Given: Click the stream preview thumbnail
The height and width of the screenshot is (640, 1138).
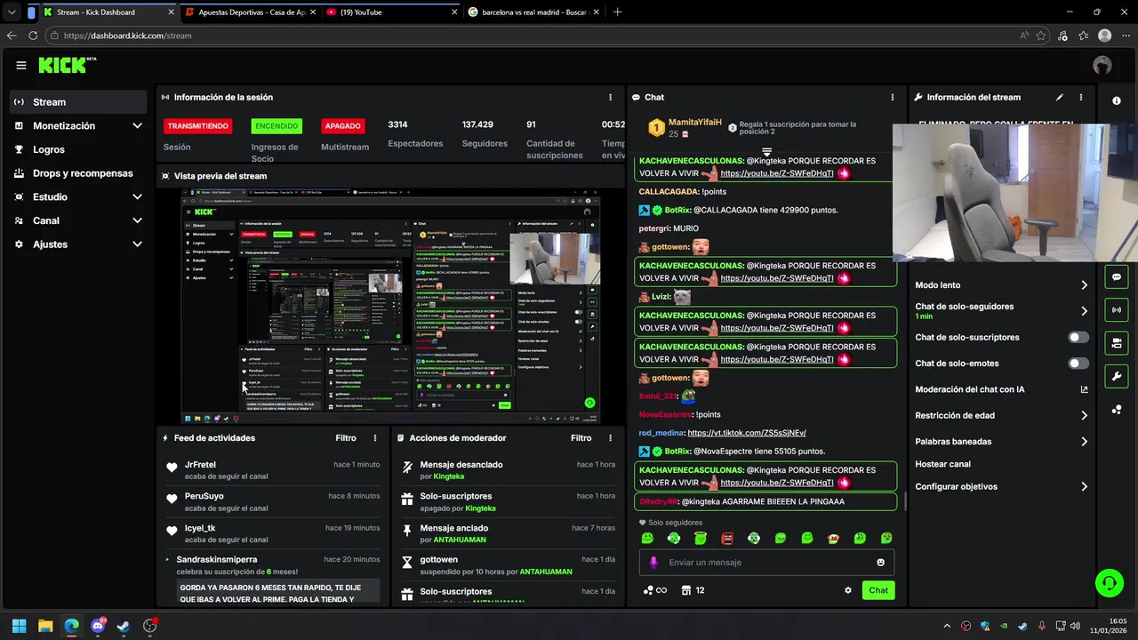Looking at the screenshot, I should [390, 306].
